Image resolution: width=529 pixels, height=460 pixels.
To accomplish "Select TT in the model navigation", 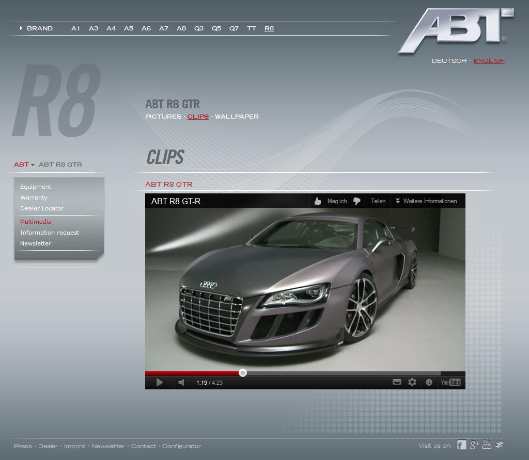I will pos(252,29).
